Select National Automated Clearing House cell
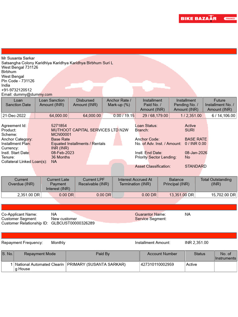 40,267
